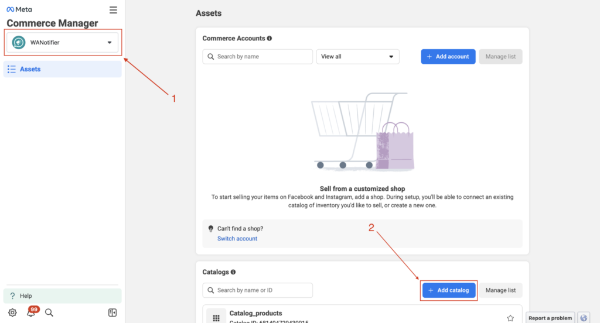Follow the Switch account link
The width and height of the screenshot is (600, 323).
click(237, 239)
